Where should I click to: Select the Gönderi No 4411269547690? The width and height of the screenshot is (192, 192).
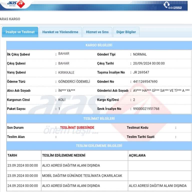coord(145,81)
